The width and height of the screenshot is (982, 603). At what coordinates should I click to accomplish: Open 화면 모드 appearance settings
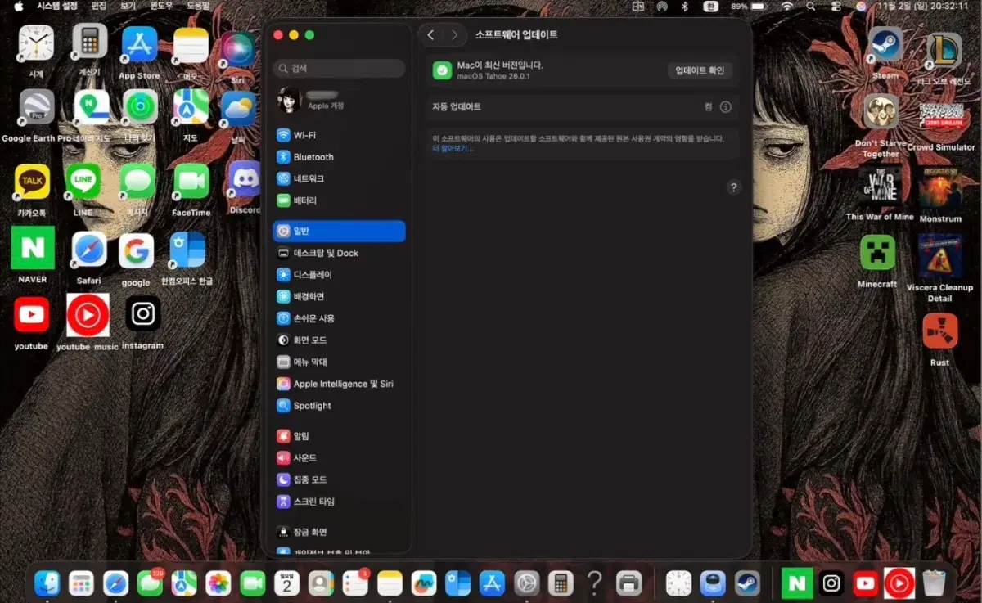click(339, 340)
